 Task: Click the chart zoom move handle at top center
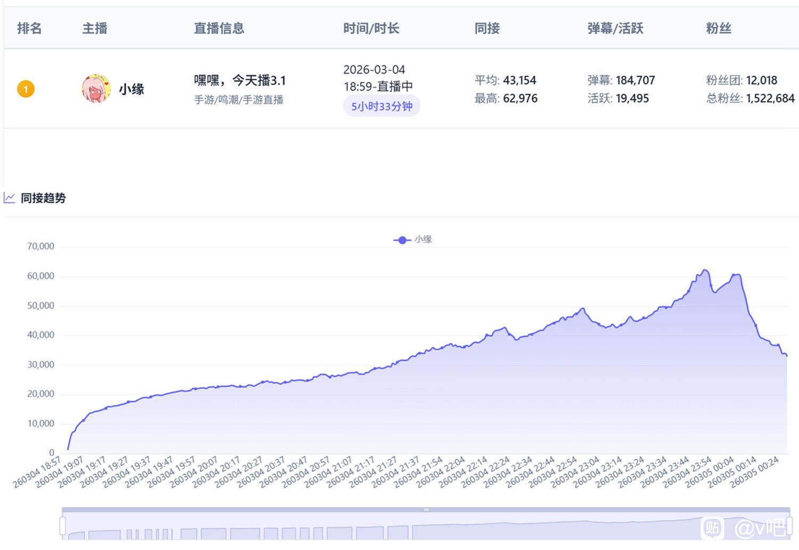(x=426, y=510)
